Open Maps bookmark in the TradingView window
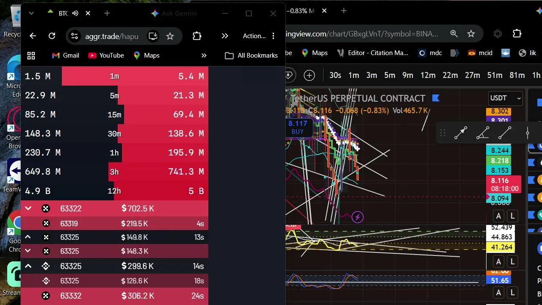This screenshot has width=542, height=305. (x=314, y=53)
